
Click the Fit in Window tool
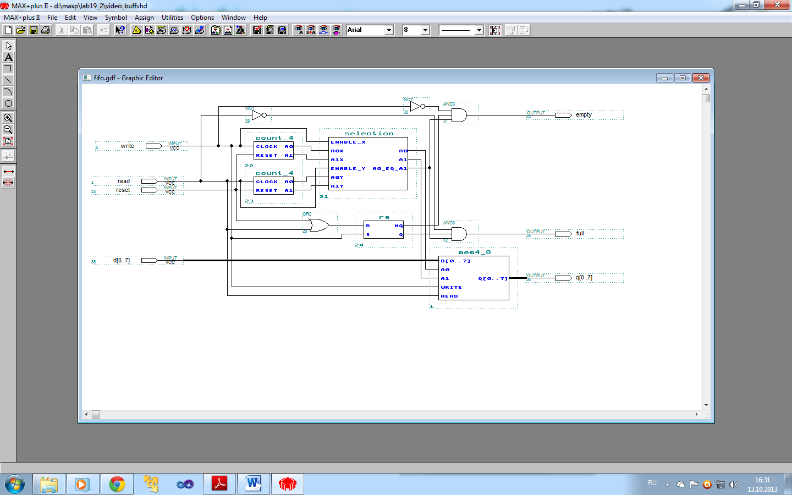tap(8, 141)
